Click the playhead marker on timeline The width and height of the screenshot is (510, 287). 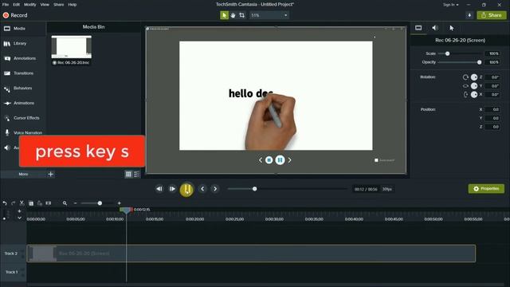[x=126, y=210]
